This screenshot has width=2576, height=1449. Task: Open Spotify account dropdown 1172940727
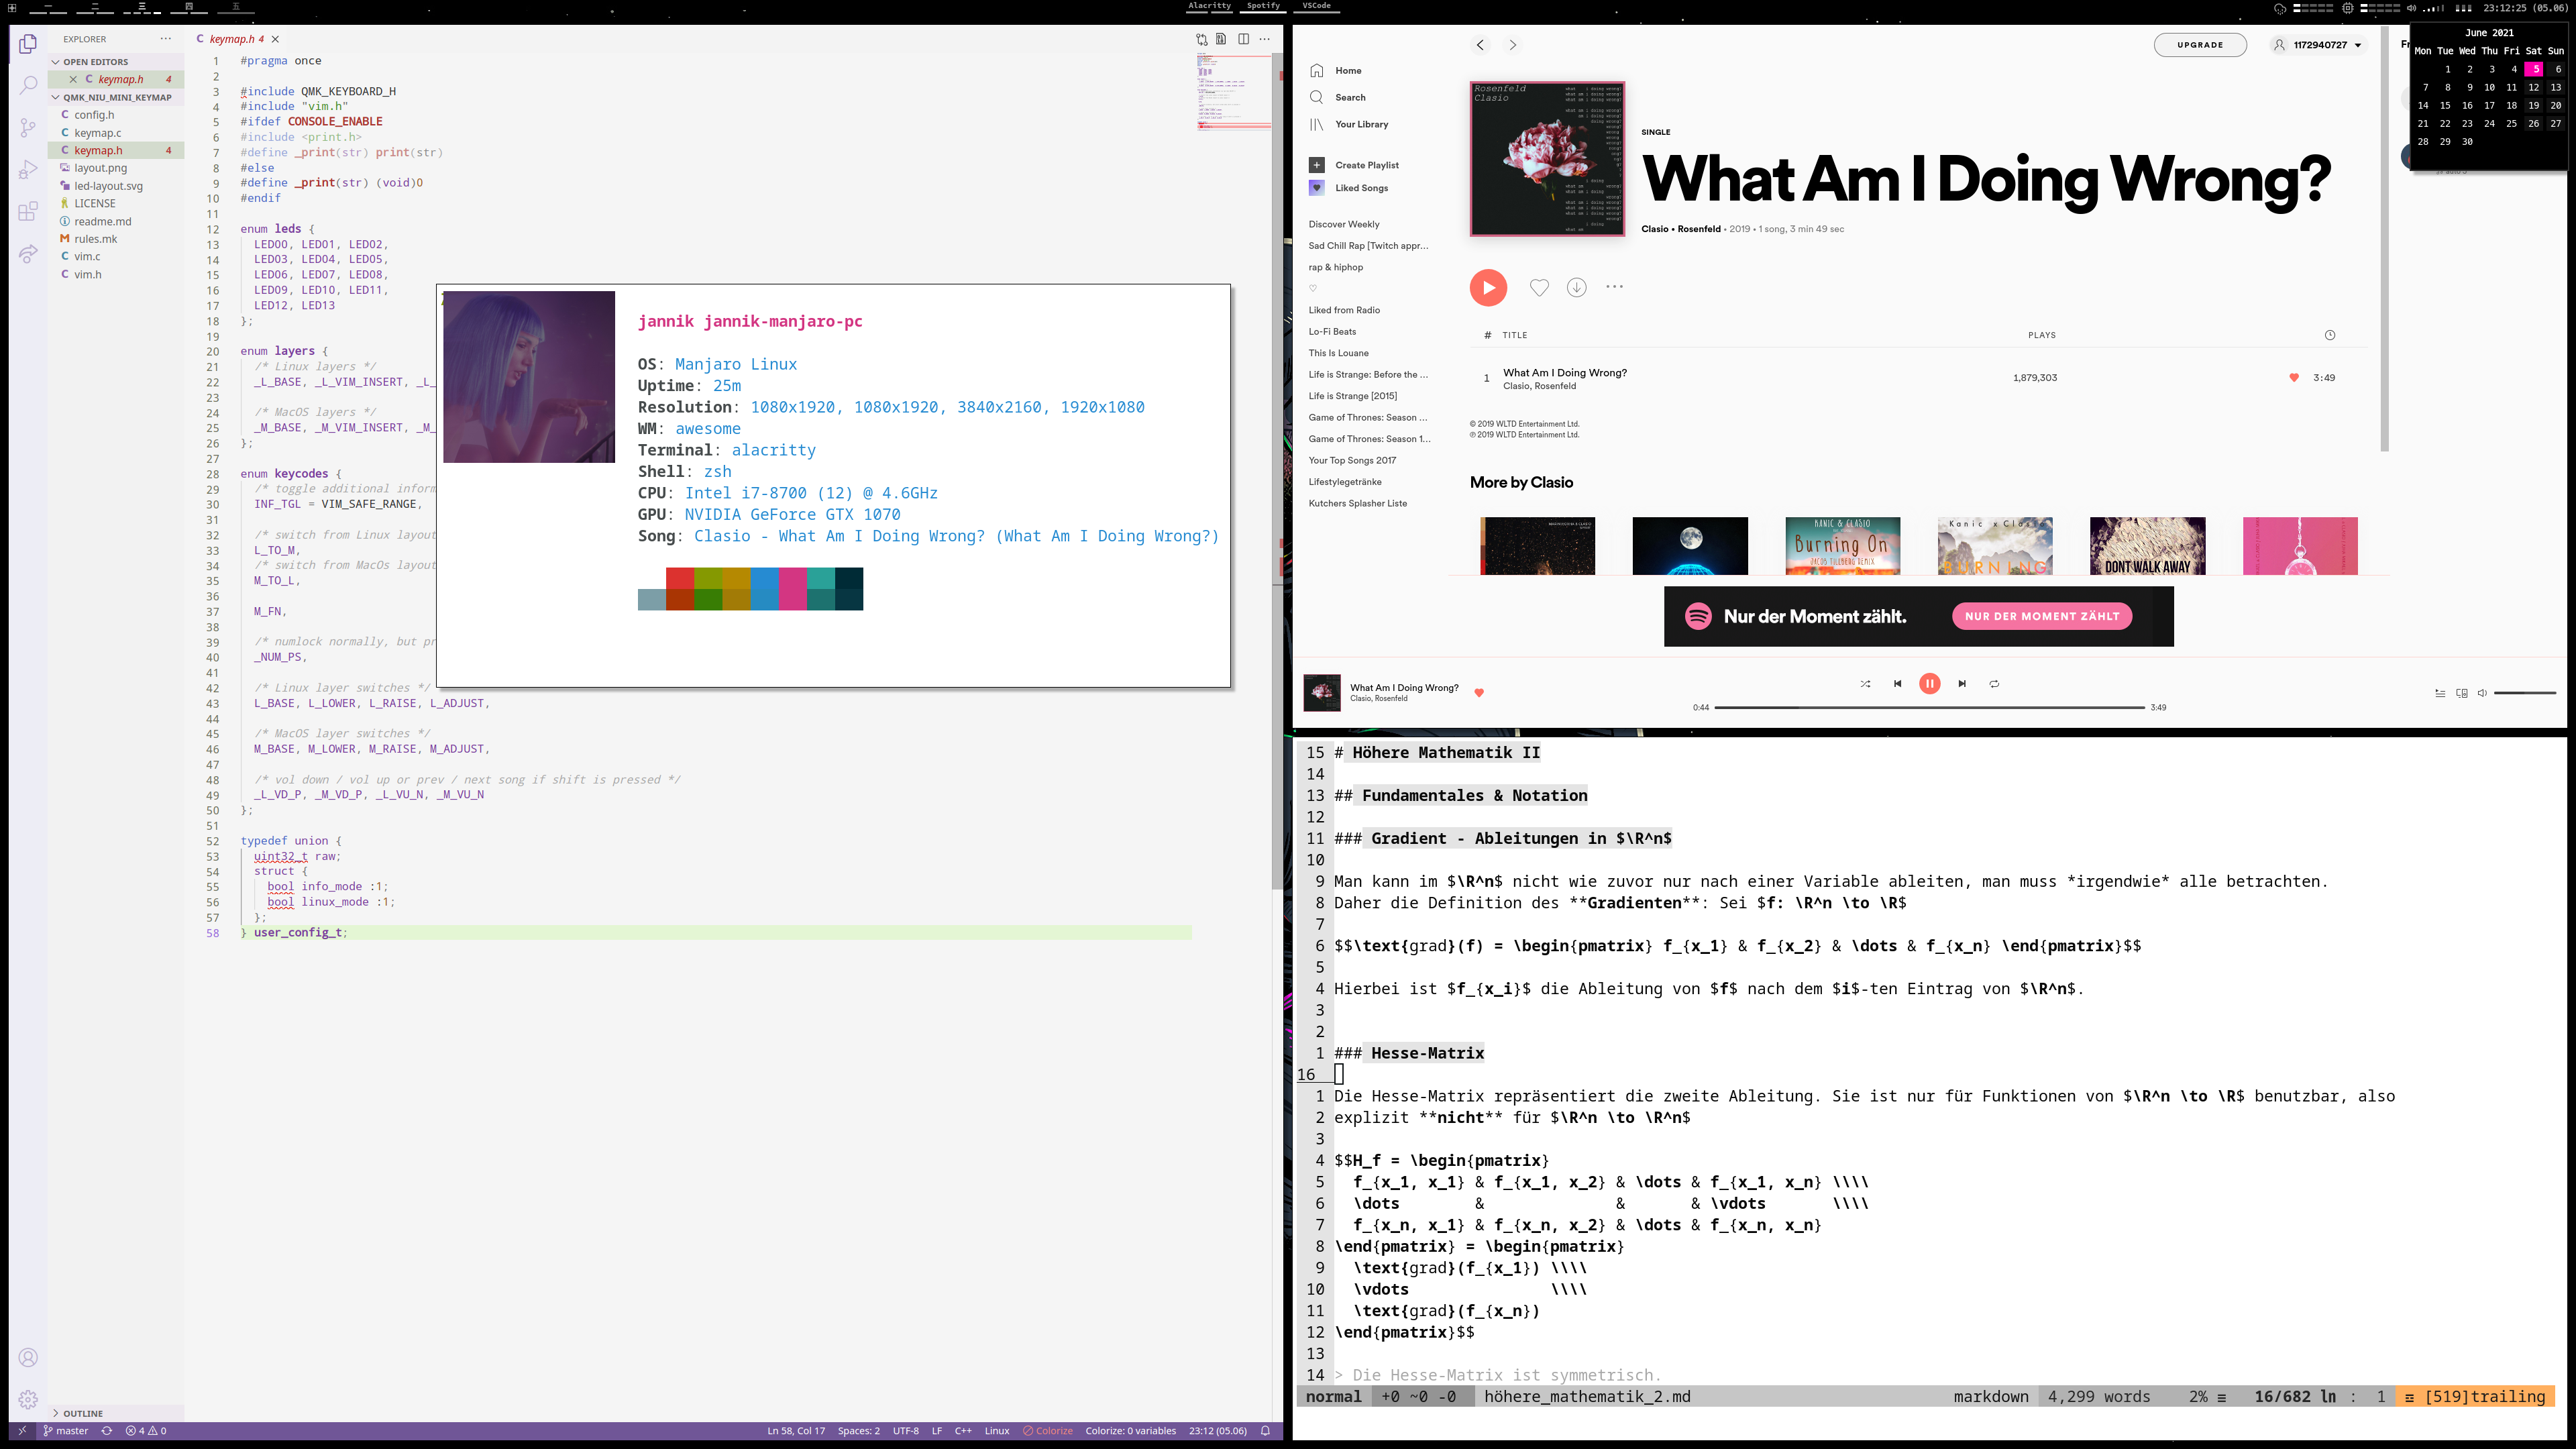point(2318,45)
